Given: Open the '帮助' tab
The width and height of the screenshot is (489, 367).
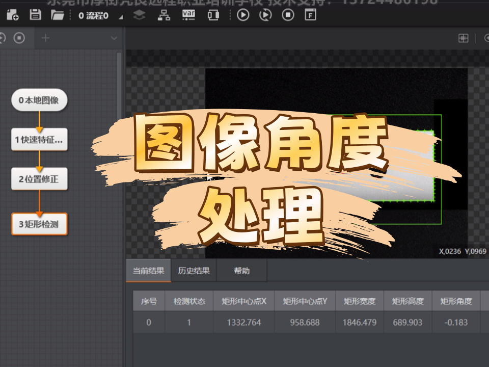Looking at the screenshot, I should (x=242, y=271).
